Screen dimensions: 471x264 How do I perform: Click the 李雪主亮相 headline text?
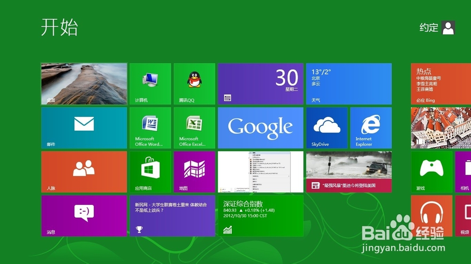point(427,84)
